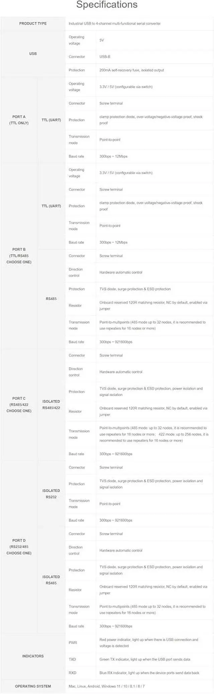
Task: Click the USB section label
Action: pyautogui.click(x=33, y=54)
